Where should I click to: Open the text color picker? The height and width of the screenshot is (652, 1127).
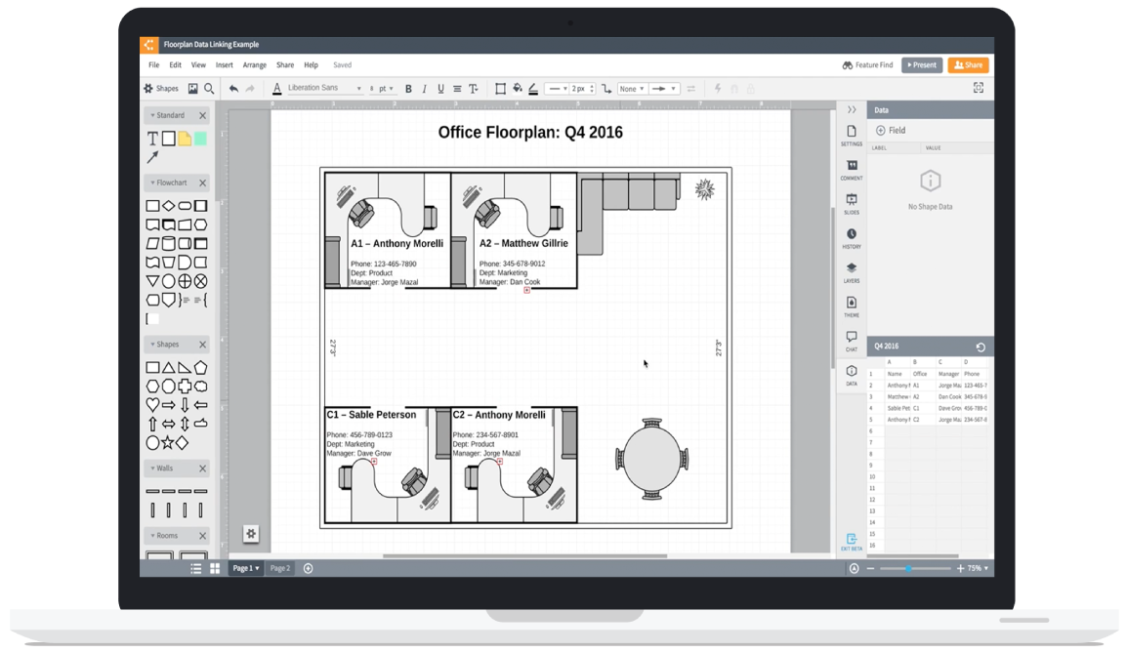(x=276, y=89)
